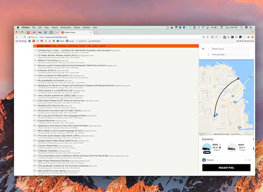
Task: Upvote 'Tacitus' Perfect Man' story arrow
Action: coord(37,146)
